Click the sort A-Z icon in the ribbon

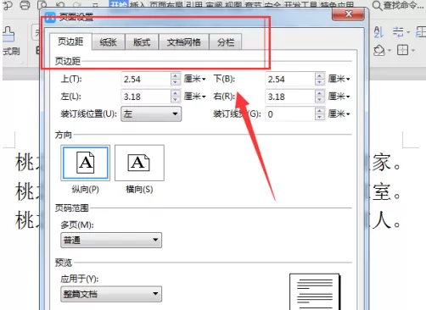(378, 32)
